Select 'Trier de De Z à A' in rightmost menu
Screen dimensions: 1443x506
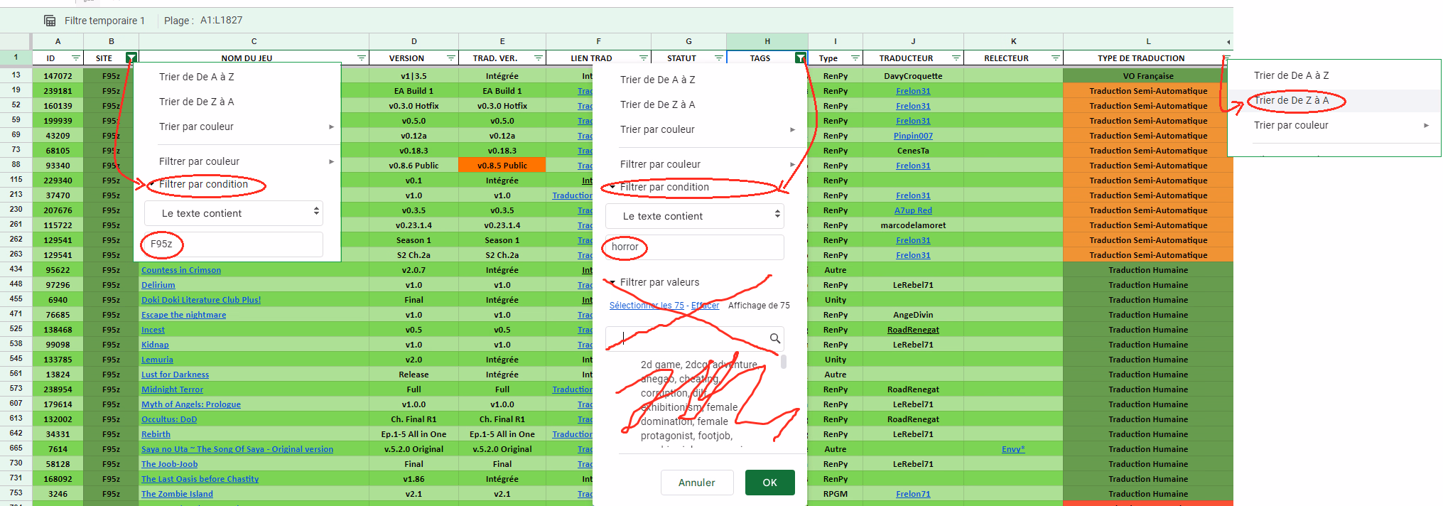(x=1291, y=100)
